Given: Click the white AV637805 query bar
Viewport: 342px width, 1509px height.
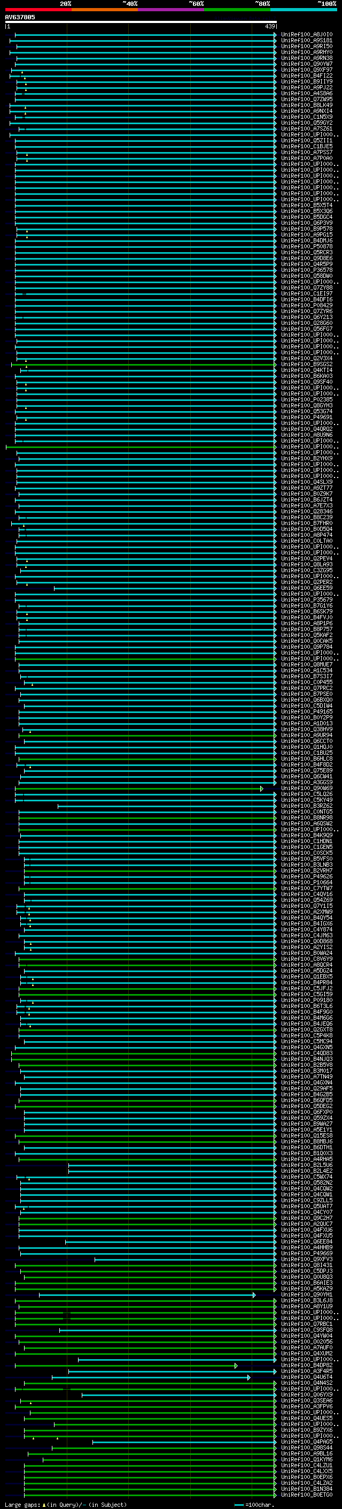Looking at the screenshot, I should 141,21.
